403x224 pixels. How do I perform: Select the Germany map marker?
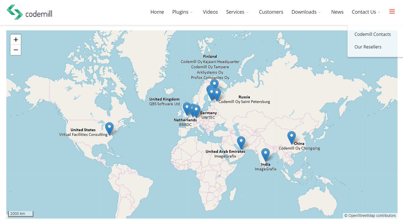[197, 111]
